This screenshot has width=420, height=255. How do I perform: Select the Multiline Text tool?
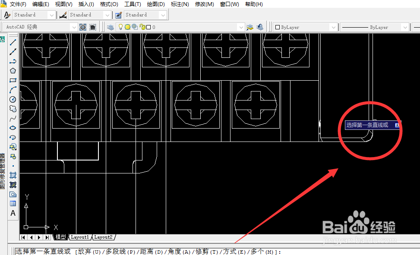pos(13,213)
